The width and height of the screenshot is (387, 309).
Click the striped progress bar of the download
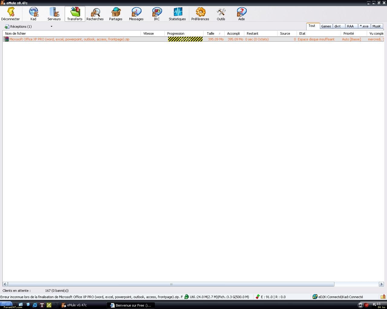[x=185, y=39]
